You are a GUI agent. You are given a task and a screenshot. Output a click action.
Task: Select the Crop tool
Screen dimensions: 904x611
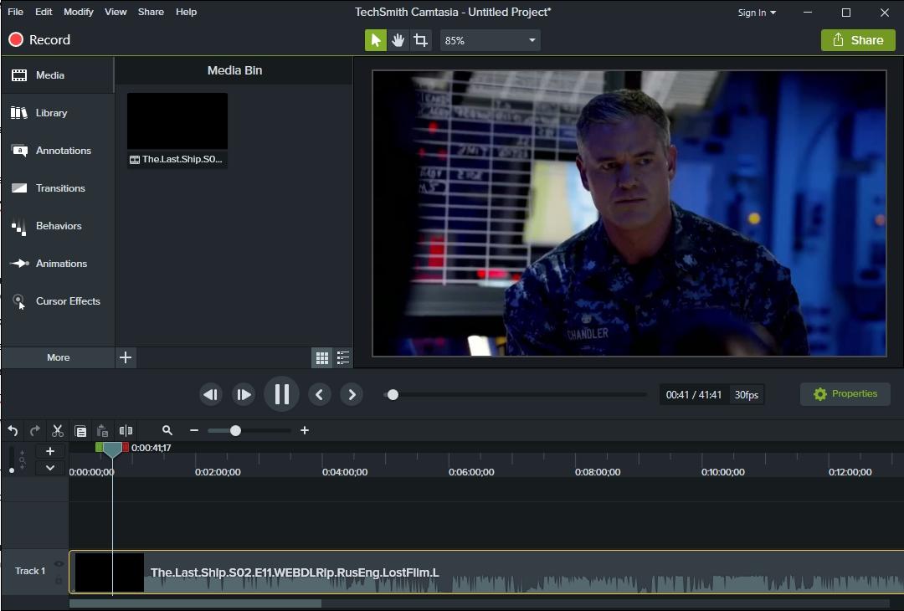pos(421,40)
